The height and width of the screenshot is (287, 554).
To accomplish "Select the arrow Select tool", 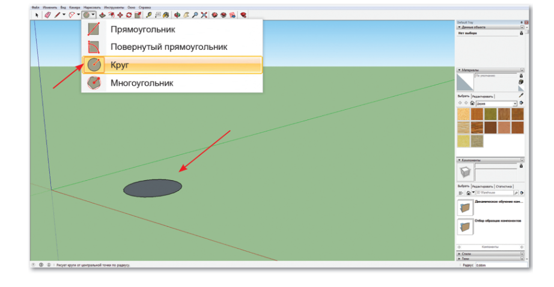I will 37,15.
